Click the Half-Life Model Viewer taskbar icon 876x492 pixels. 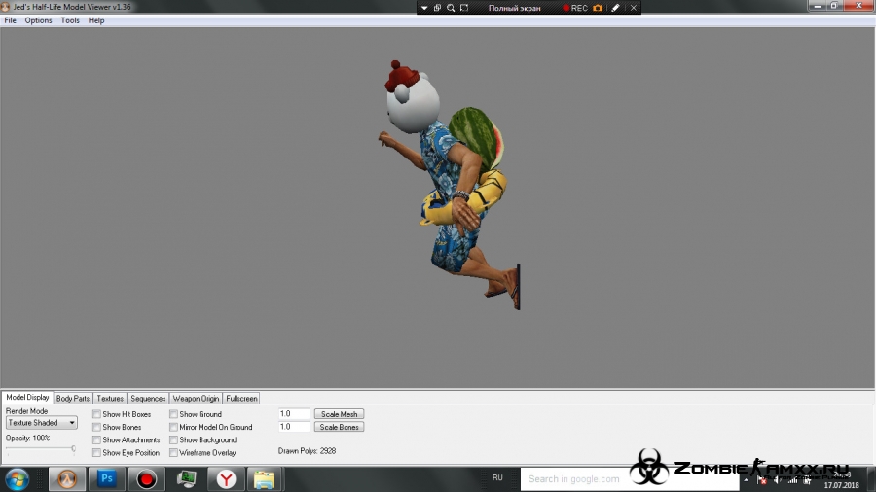[66, 479]
